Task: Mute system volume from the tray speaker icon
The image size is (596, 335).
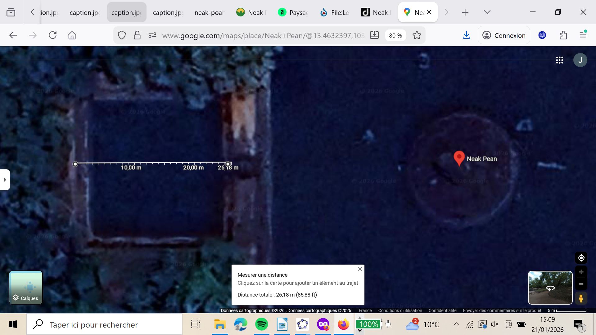Action: click(495, 324)
